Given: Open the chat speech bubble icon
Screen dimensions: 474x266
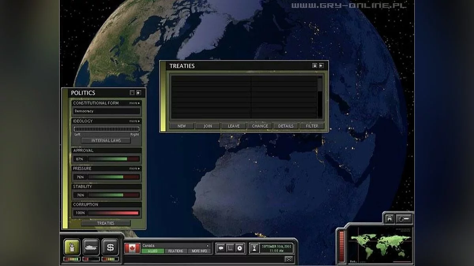Looking at the screenshot, I should pyautogui.click(x=221, y=248).
